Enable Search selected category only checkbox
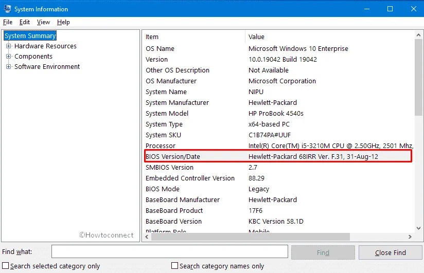Screen dimensions: 424x273 (6, 265)
